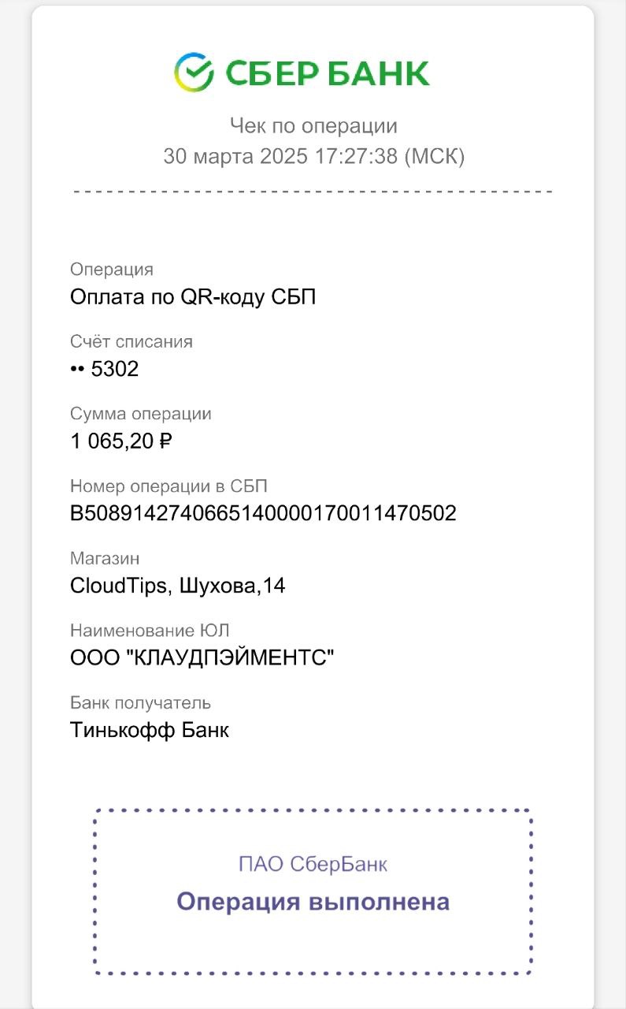The image size is (626, 1009).
Task: Select ООО "КЛАУДПЭЙМЕНТС" legal entity name
Action: (202, 658)
